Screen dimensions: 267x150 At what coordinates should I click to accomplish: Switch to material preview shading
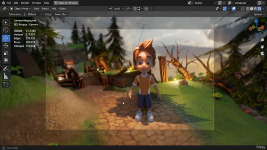[x=256, y=9]
